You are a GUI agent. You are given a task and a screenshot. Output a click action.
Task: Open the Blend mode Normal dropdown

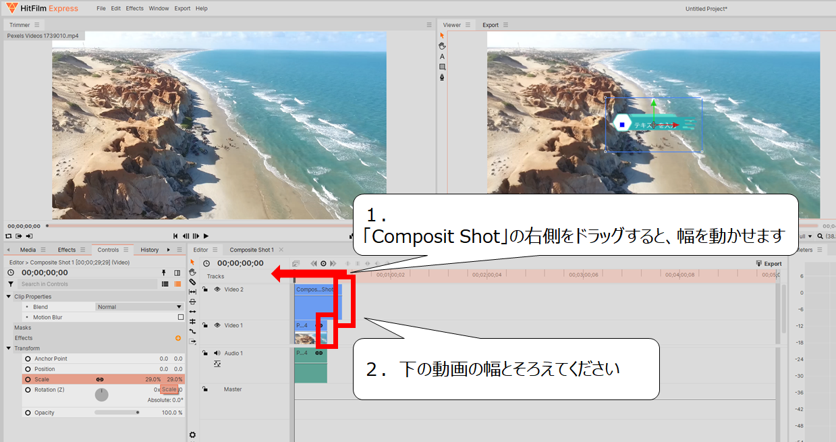coord(140,307)
